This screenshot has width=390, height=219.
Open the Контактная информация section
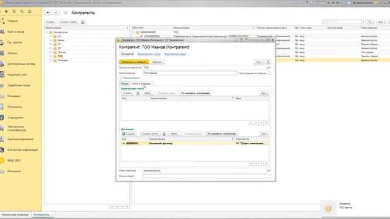coord(23,150)
